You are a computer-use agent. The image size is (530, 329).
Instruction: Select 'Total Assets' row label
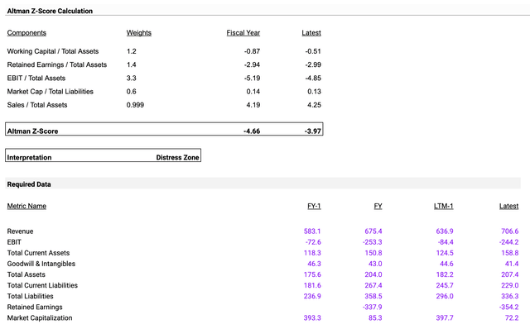pos(26,274)
